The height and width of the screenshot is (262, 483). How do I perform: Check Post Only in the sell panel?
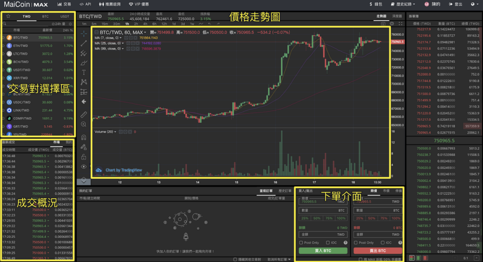coord(356,243)
